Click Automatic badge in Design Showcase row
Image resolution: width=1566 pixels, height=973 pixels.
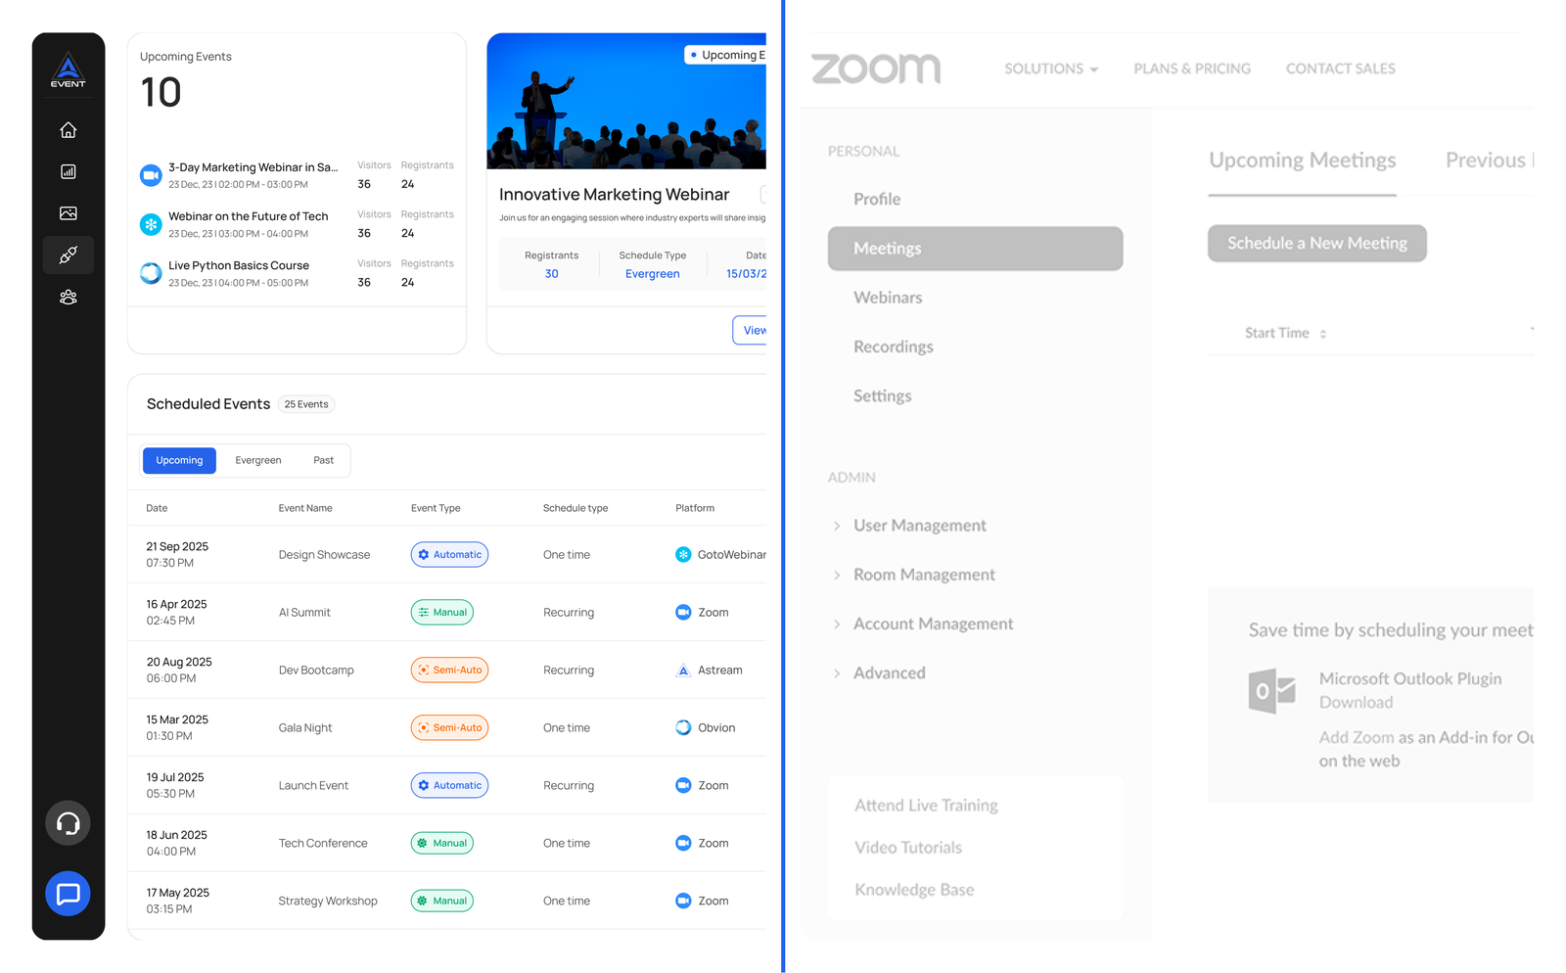449,555
